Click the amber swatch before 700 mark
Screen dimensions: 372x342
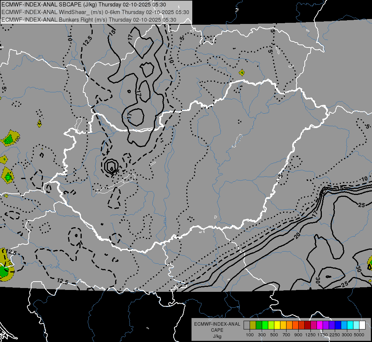(283, 325)
